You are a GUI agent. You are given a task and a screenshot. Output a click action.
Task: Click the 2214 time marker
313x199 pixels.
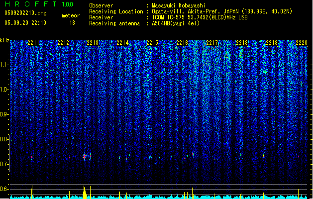[122, 43]
